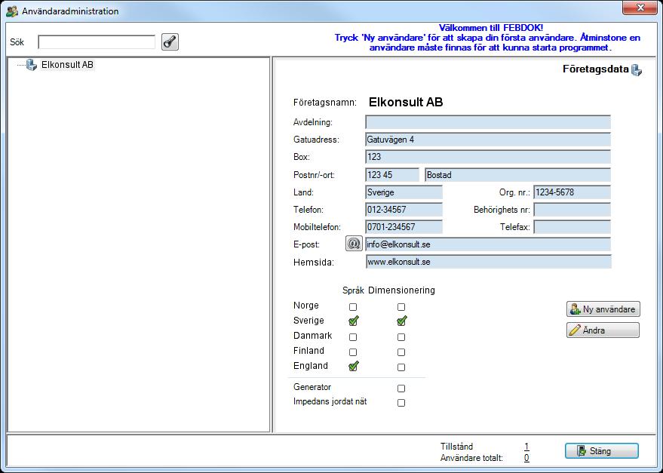Close the Användaradministration window
This screenshot has width=663, height=473.
pos(640,8)
